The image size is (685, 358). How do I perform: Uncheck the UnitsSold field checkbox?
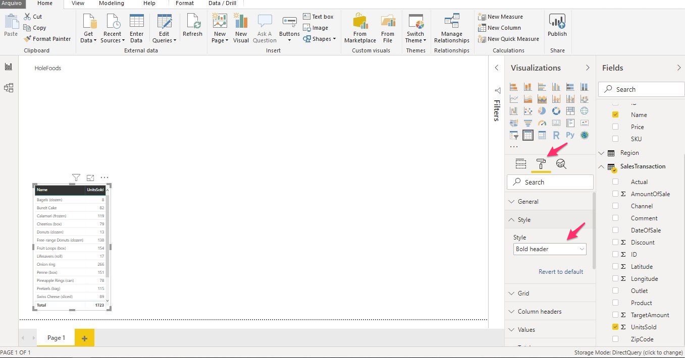click(615, 327)
